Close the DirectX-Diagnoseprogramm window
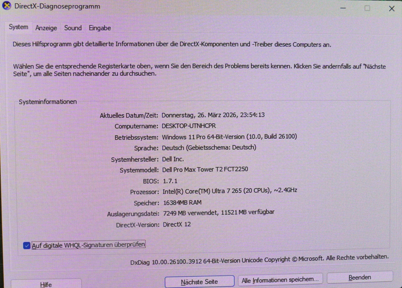402x288 pixels. tap(391, 9)
